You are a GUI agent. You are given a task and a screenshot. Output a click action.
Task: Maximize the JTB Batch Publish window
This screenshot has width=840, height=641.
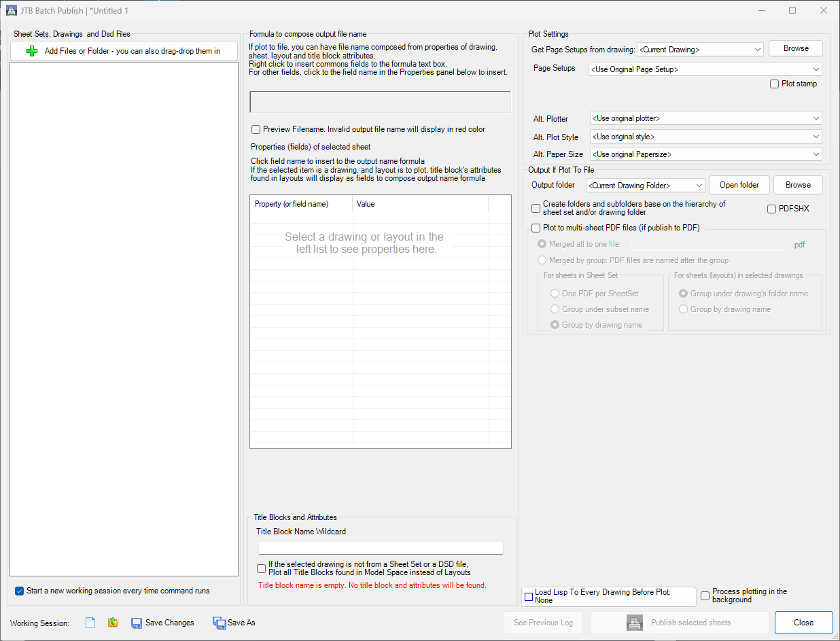coord(792,10)
